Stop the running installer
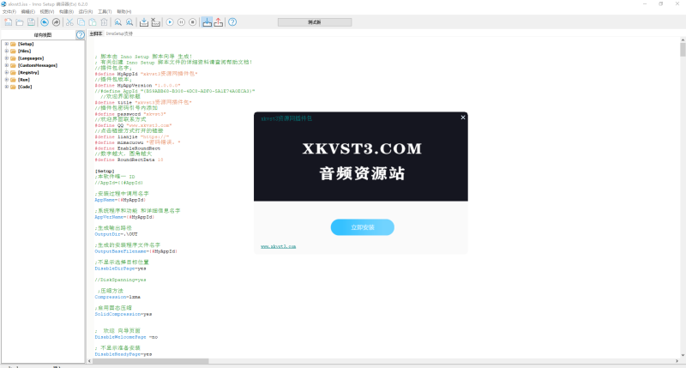 [x=192, y=22]
